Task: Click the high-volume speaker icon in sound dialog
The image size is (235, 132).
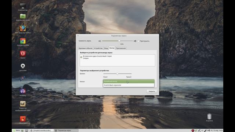Action: (135, 41)
